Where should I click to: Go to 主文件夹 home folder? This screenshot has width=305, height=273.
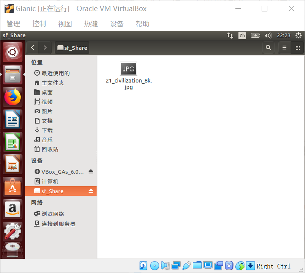tap(61, 83)
